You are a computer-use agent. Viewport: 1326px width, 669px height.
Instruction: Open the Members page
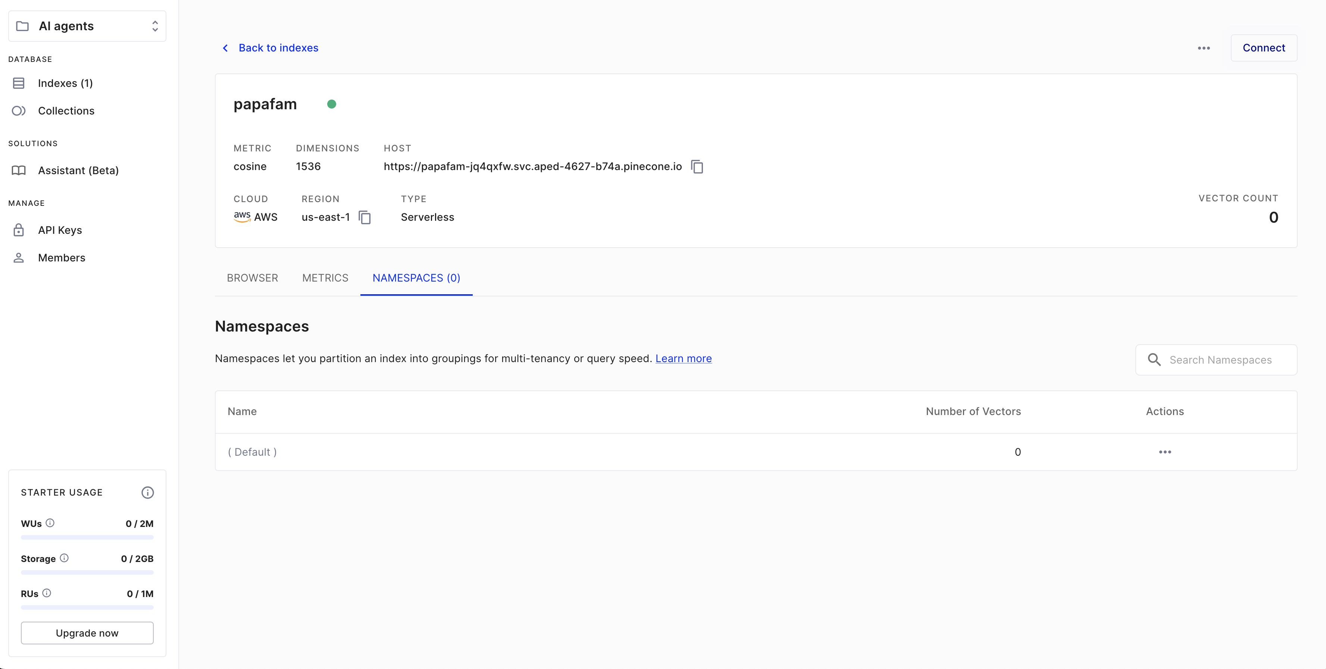(62, 257)
